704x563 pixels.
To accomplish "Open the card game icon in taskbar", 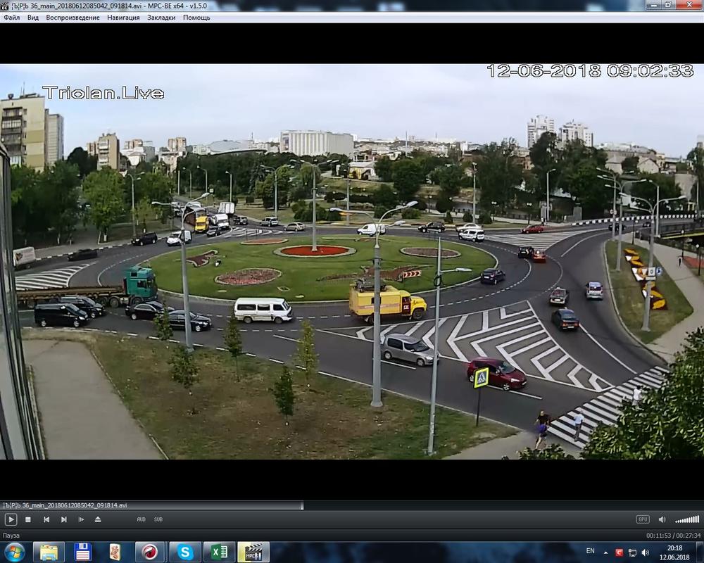I will [x=115, y=552].
